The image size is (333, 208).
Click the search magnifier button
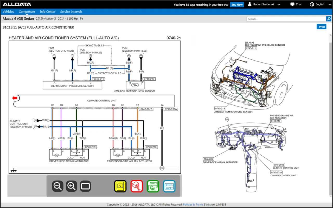(329, 19)
